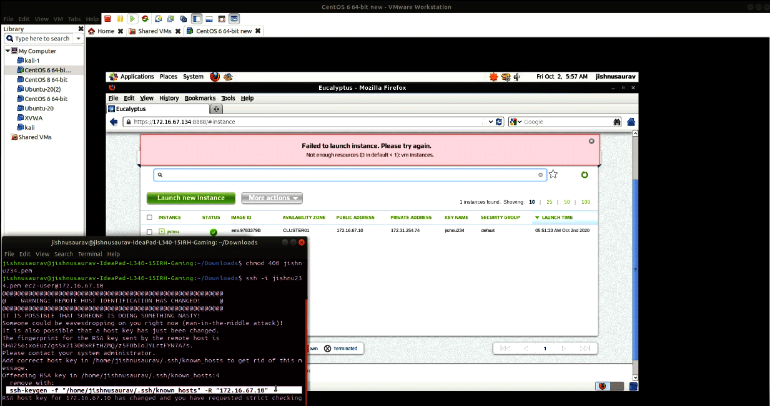Click the green refresh icon in Eucalyptus
This screenshot has width=770, height=406.
click(585, 175)
